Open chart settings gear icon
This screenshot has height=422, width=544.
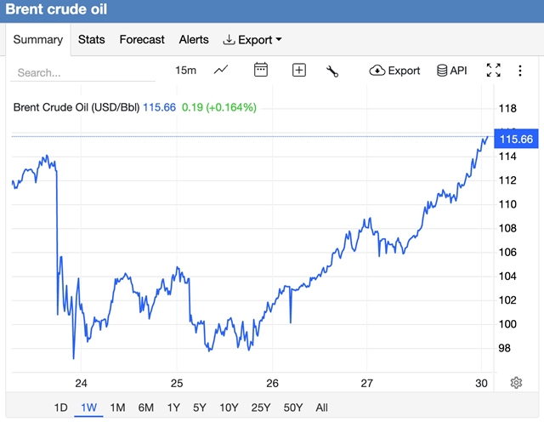516,383
